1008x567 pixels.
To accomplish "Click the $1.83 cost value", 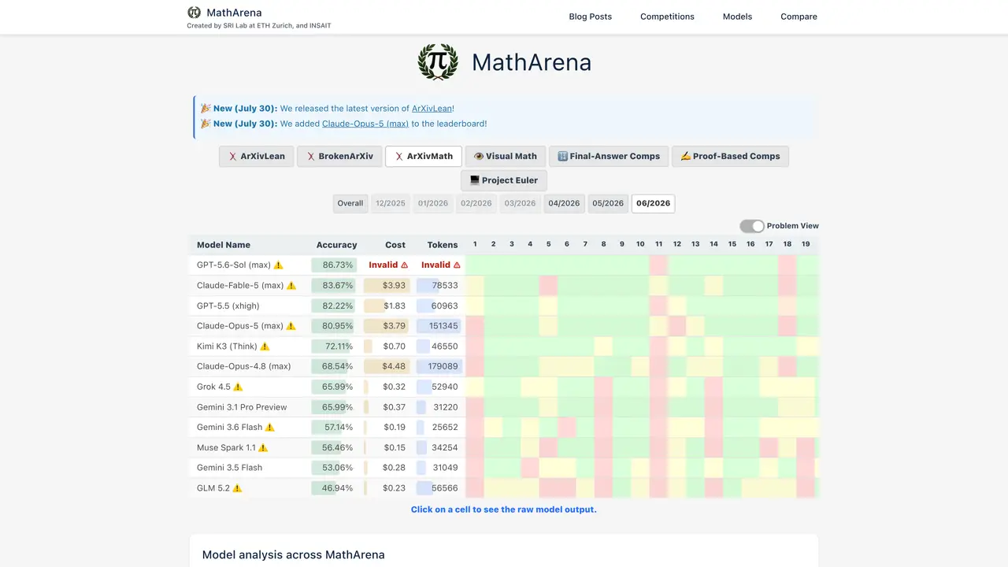I will click(395, 306).
